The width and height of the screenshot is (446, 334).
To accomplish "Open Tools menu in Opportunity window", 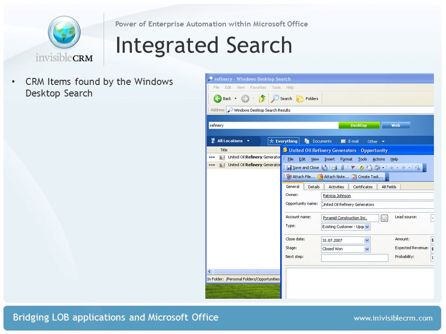I will coord(362,159).
